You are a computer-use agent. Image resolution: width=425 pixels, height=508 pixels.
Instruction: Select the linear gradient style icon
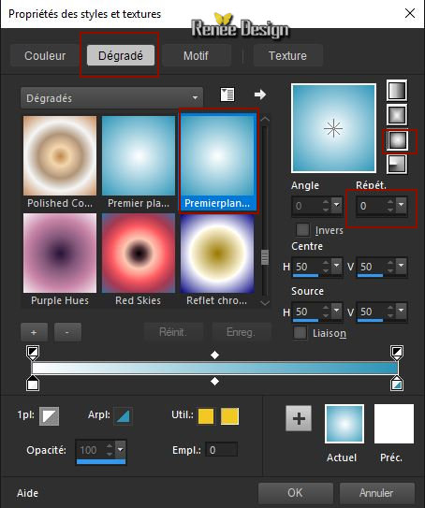pyautogui.click(x=397, y=90)
